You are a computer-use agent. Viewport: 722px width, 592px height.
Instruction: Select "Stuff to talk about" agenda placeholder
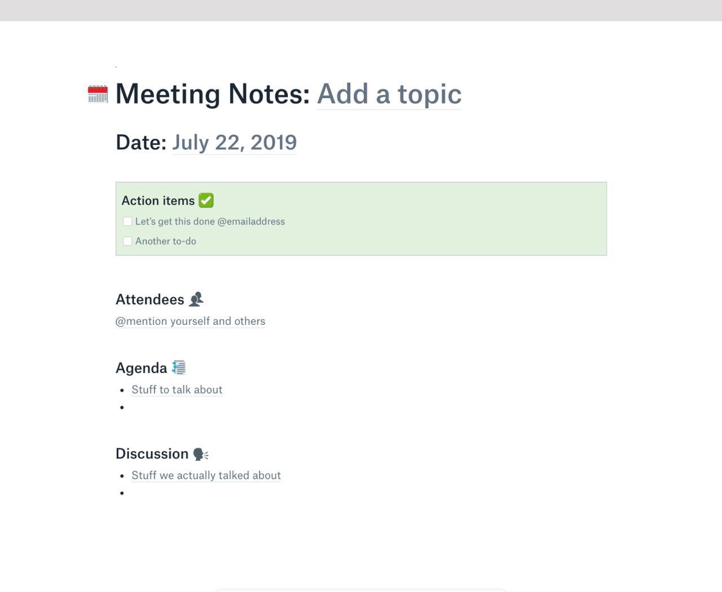tap(177, 390)
